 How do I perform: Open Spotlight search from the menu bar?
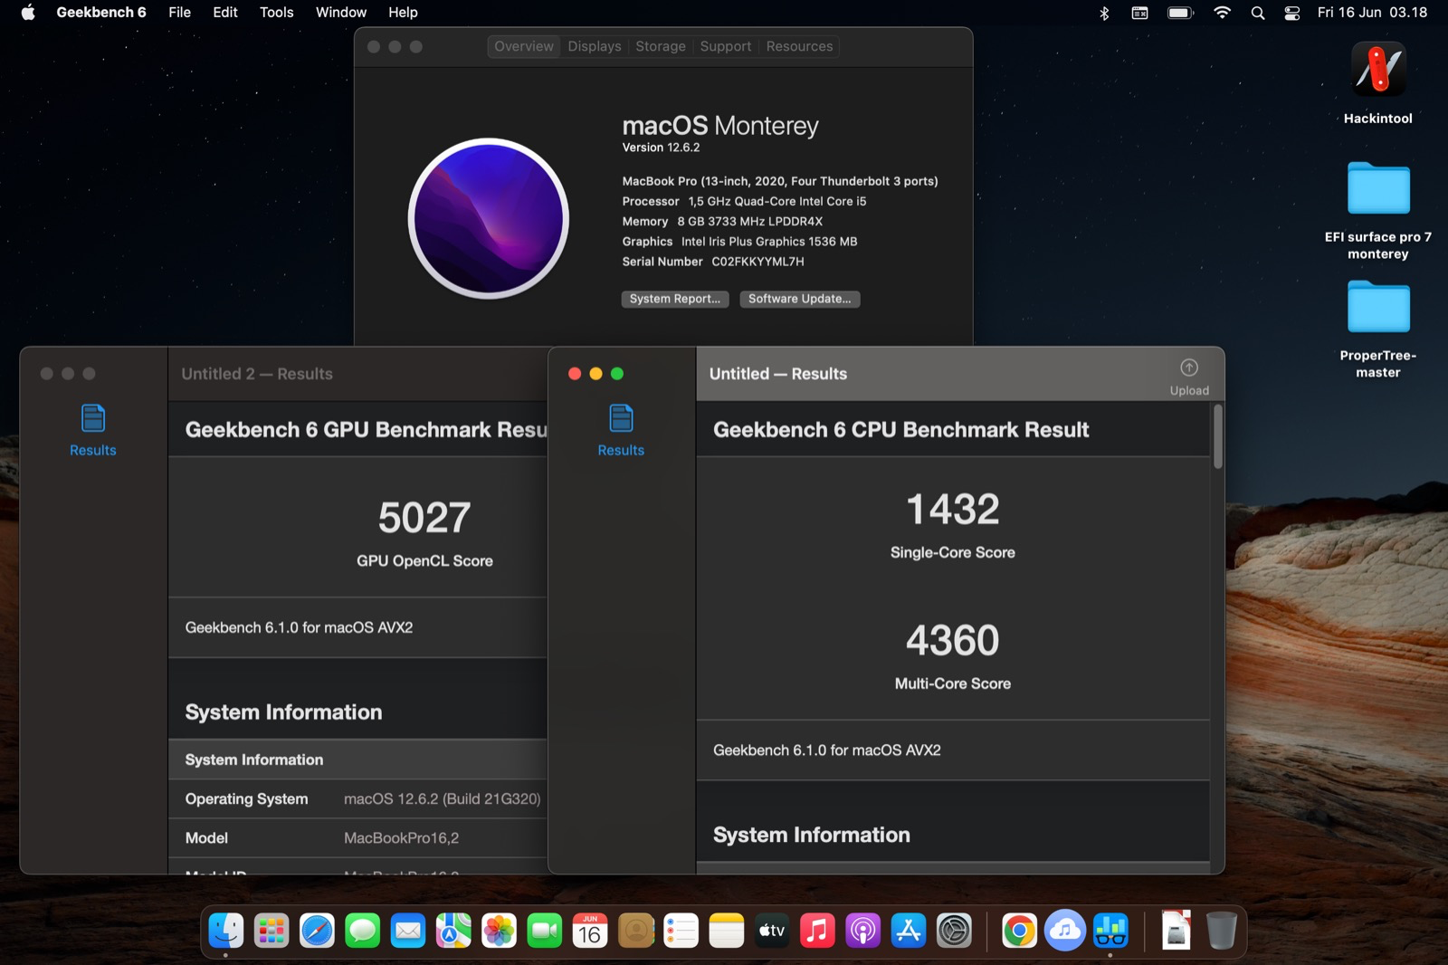click(1258, 13)
